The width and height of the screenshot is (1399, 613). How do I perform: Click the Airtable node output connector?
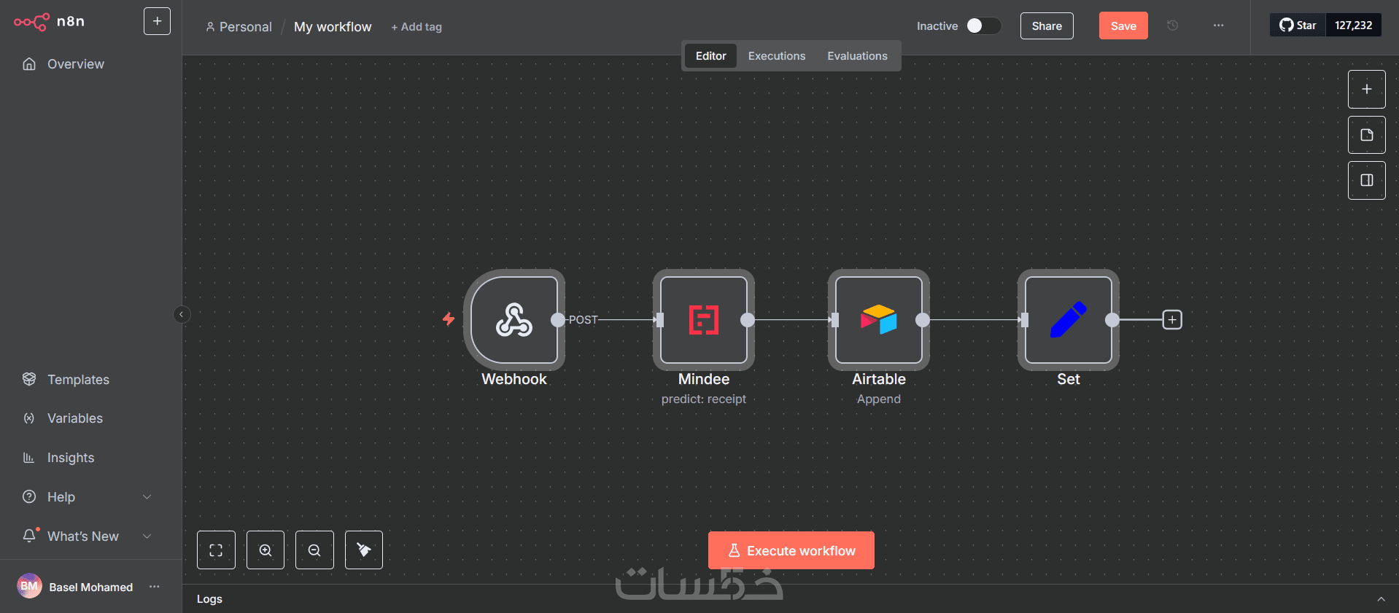[923, 320]
